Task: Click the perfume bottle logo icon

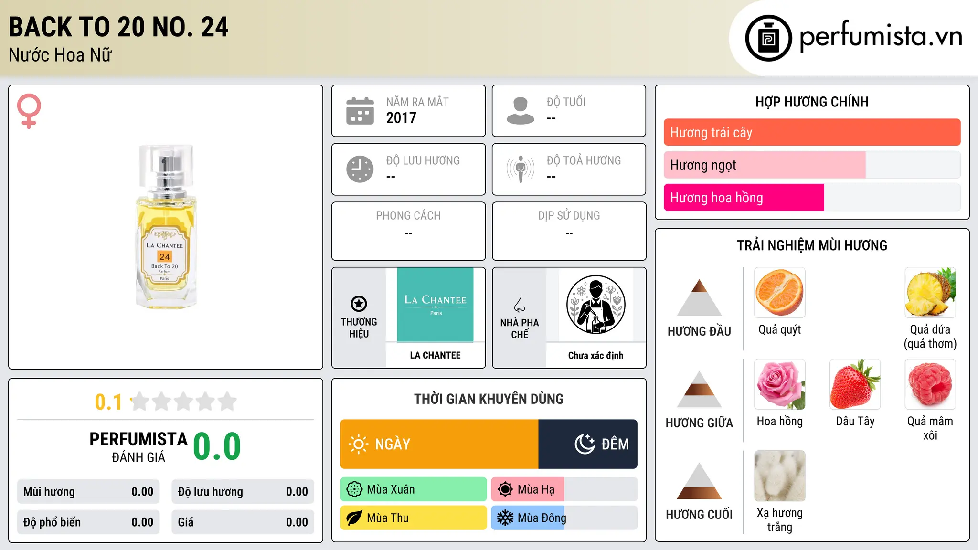Action: coord(768,38)
